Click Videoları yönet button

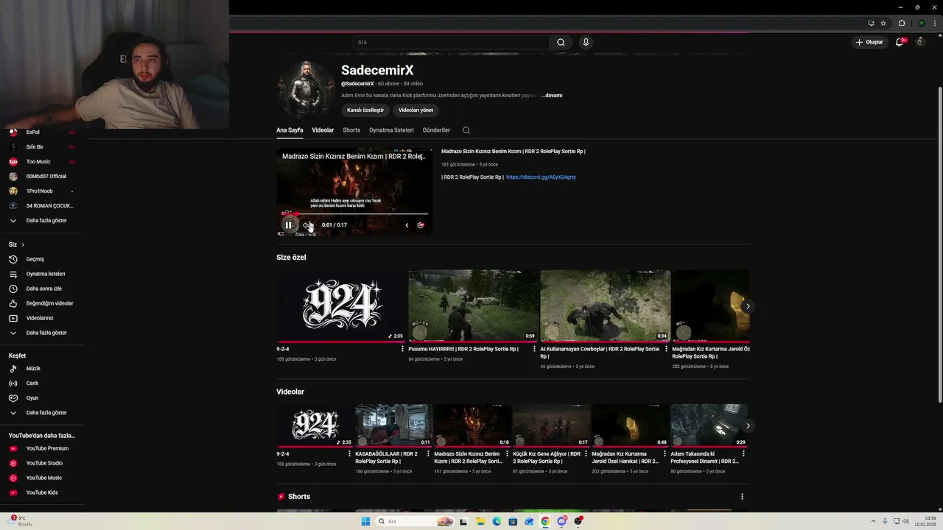pos(416,110)
